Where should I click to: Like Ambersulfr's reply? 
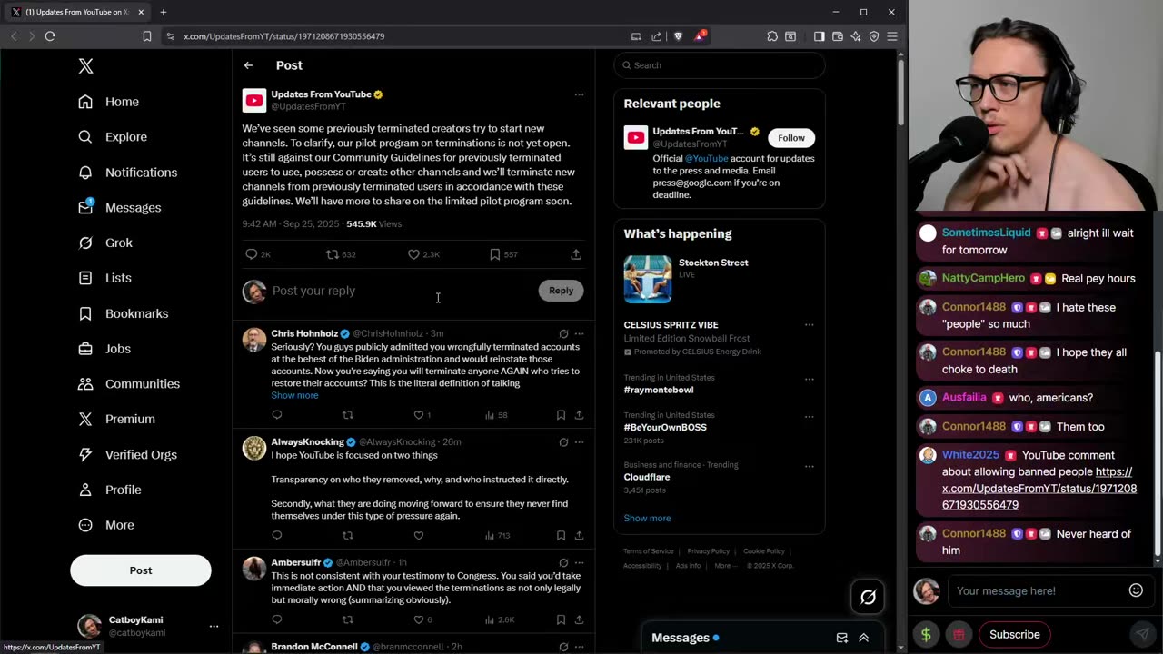(x=419, y=619)
